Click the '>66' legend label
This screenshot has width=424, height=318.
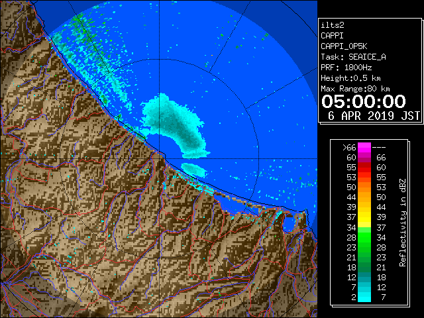point(349,147)
